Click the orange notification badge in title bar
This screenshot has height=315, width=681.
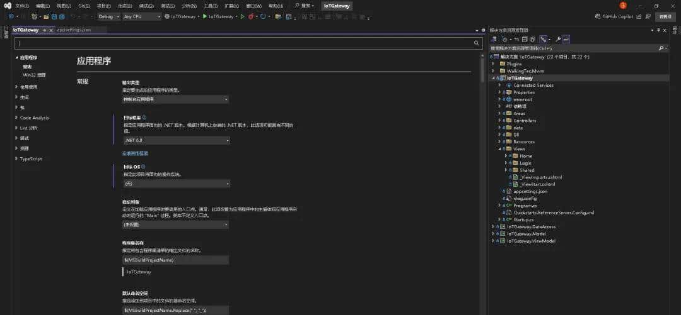point(623,6)
